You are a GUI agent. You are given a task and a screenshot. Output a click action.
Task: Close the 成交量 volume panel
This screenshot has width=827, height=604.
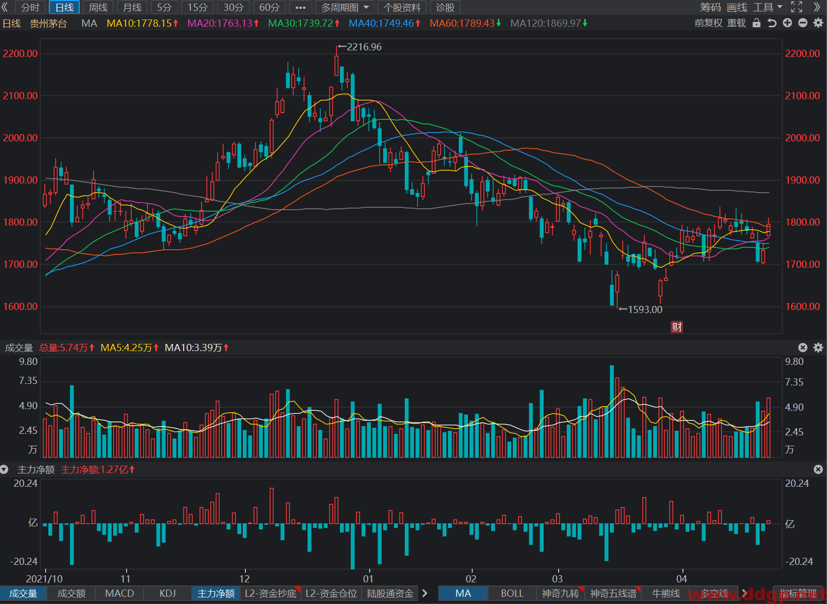803,347
